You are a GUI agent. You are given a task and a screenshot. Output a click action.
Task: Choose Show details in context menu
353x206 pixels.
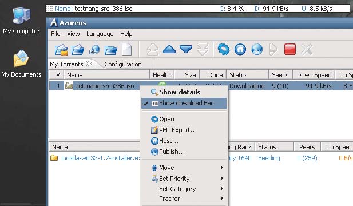click(184, 92)
